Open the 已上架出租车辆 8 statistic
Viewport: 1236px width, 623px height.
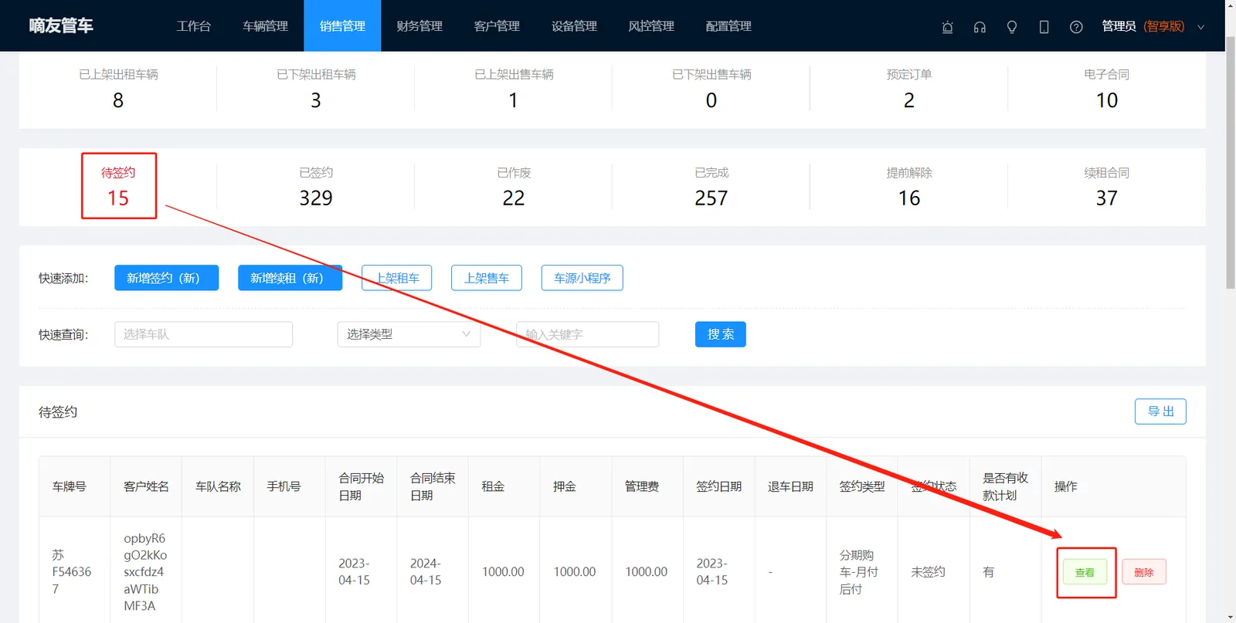pos(118,88)
